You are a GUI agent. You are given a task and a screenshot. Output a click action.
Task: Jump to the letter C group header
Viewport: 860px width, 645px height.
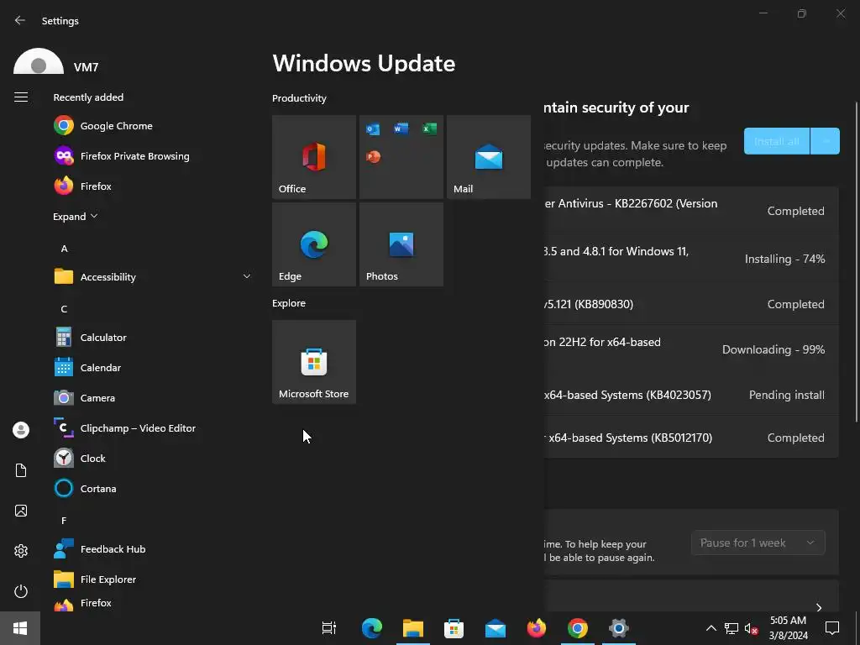(x=64, y=309)
